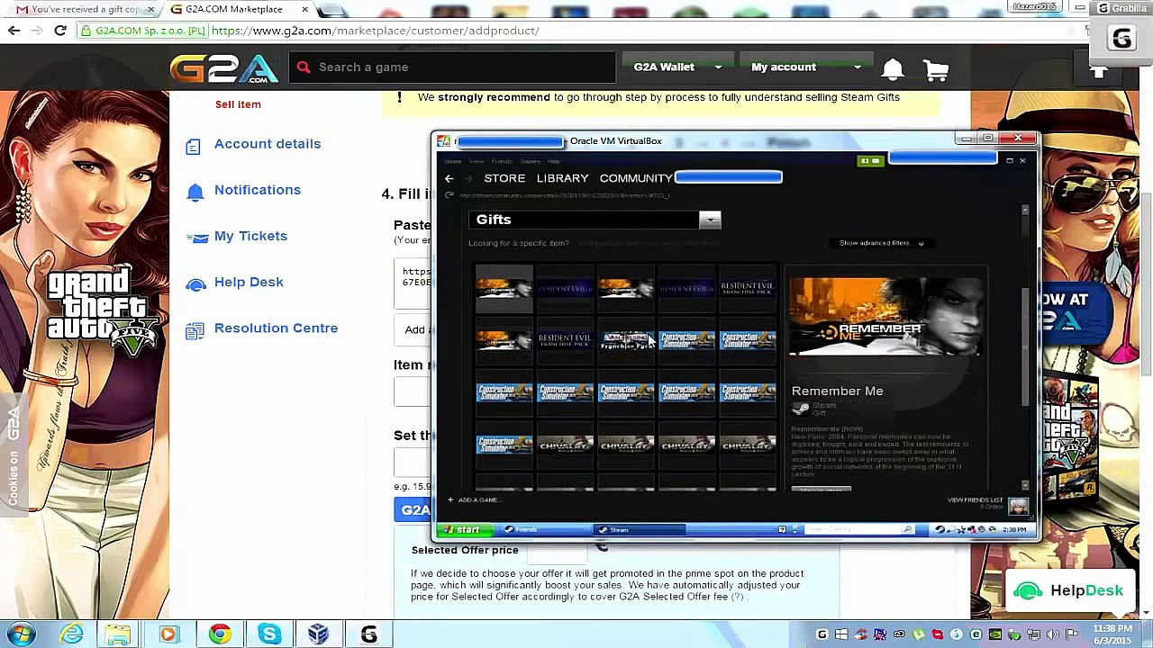The width and height of the screenshot is (1153, 648).
Task: Open Internet Explorer from the taskbar
Action: pyautogui.click(x=71, y=634)
